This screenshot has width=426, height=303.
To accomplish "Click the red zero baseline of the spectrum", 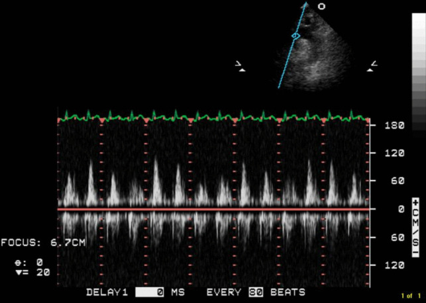I will point(213,209).
